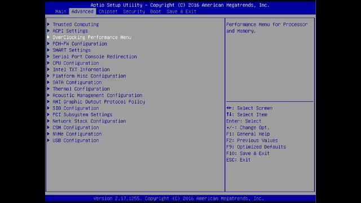This screenshot has width=361, height=203.
Task: Open Thermal Configuration submenu
Action: click(x=81, y=89)
